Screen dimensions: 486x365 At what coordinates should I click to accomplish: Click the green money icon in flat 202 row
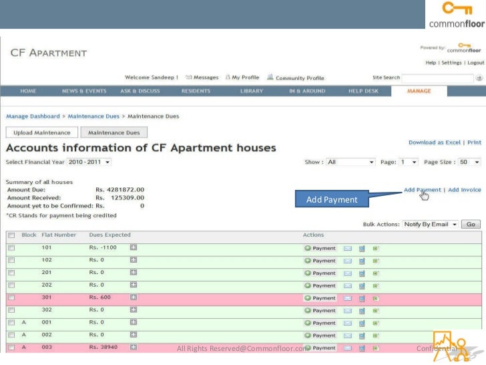click(x=375, y=286)
